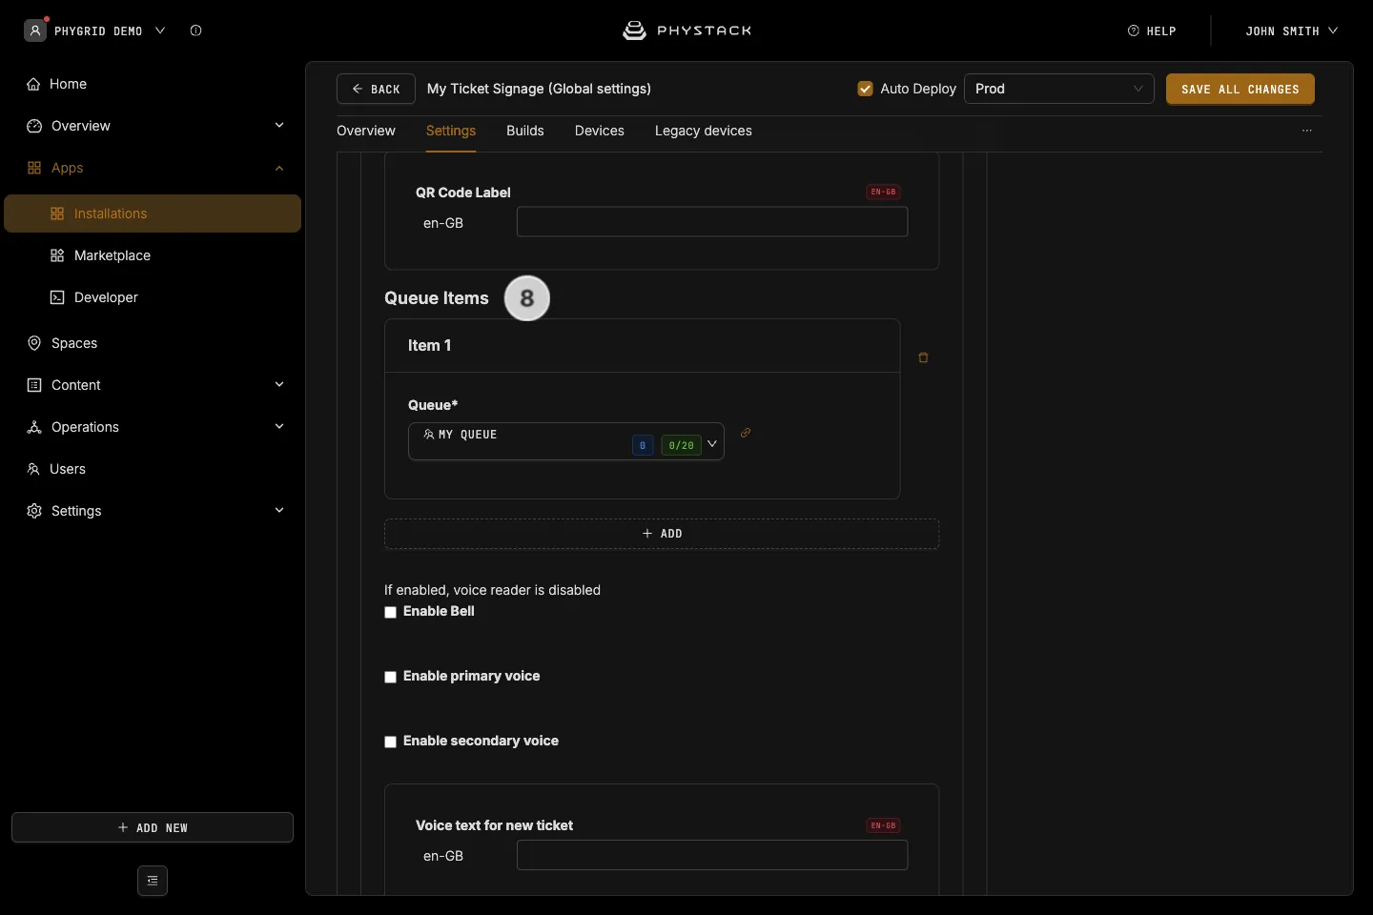Screen dimensions: 1373x915
Task: Open the Spaces location pin icon
Action: coord(34,343)
